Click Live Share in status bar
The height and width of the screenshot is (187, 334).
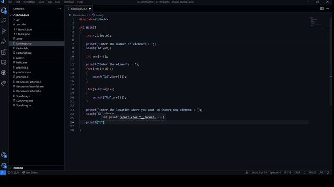(x=30, y=173)
